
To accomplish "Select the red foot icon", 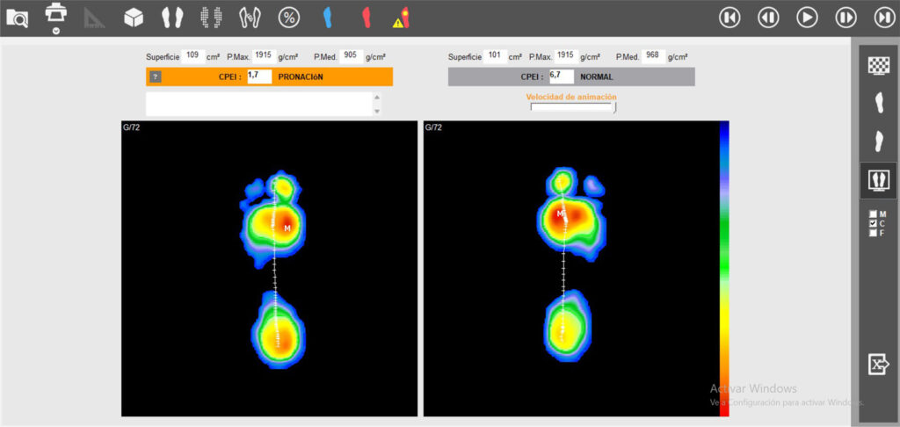I will pyautogui.click(x=366, y=17).
